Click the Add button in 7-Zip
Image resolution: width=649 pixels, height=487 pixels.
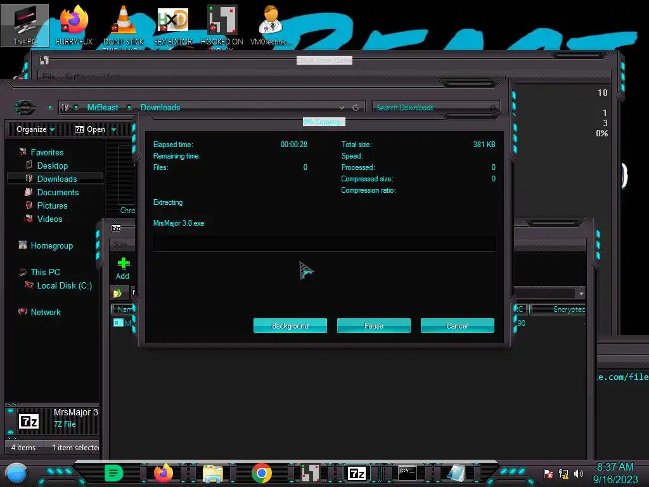pyautogui.click(x=122, y=269)
